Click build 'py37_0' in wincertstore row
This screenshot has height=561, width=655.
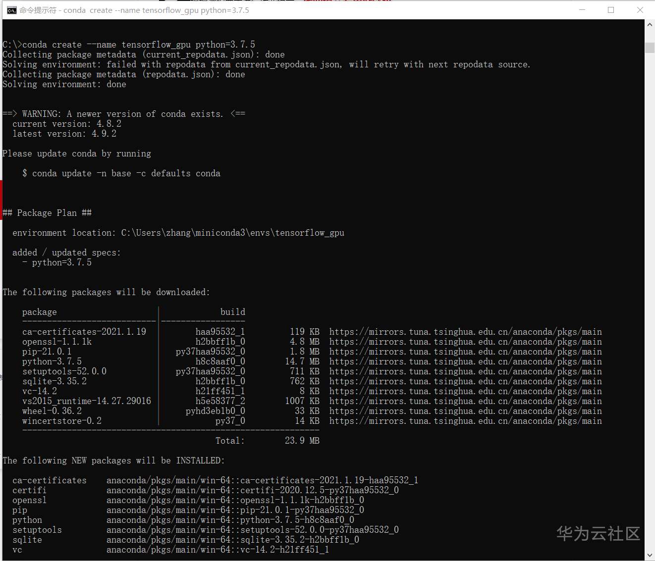tap(230, 421)
